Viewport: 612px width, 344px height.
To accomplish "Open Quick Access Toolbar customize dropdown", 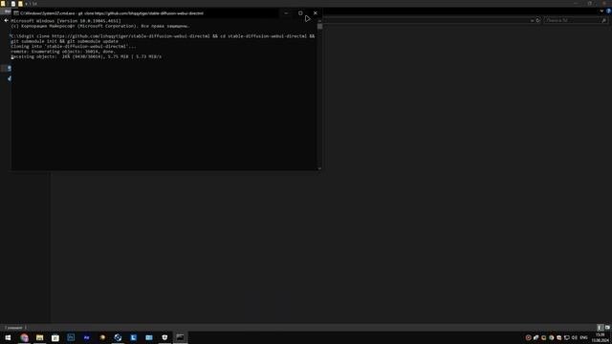I will click(x=27, y=4).
